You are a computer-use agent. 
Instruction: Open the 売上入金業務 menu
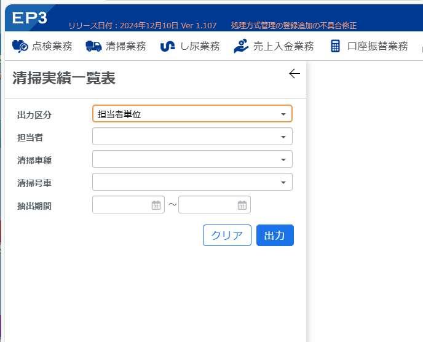274,46
